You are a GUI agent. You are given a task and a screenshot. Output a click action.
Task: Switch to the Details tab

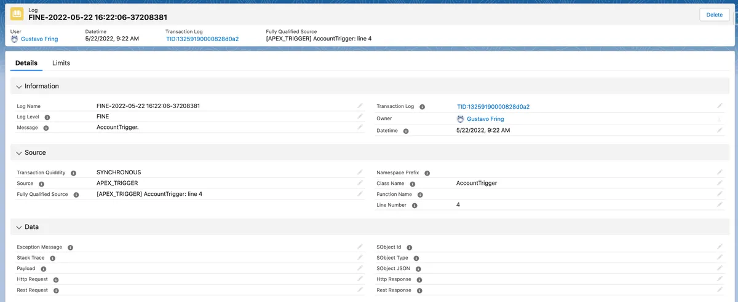tap(26, 63)
